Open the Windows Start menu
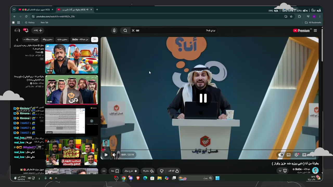 [217, 178]
